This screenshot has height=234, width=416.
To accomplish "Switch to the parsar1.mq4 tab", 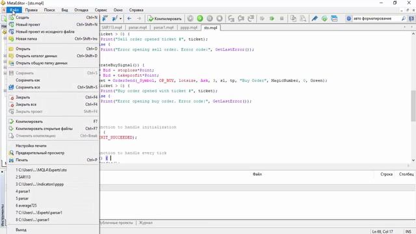I will 164,27.
